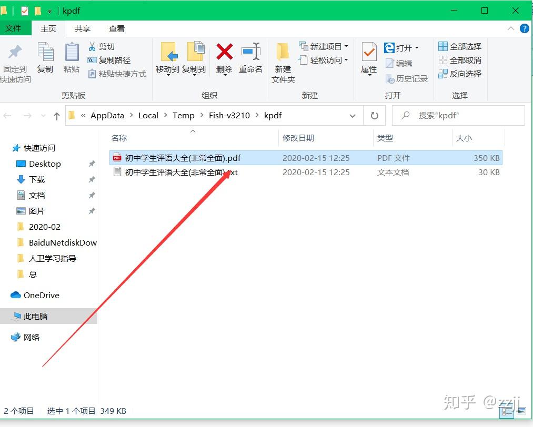533x427 pixels.
Task: Open the BaiduNetdiskDow folder in sidebar
Action: click(x=56, y=242)
